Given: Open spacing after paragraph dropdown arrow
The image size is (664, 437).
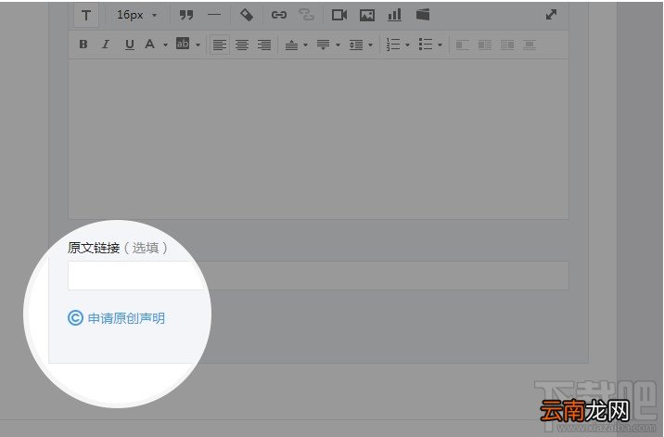Looking at the screenshot, I should pyautogui.click(x=338, y=45).
